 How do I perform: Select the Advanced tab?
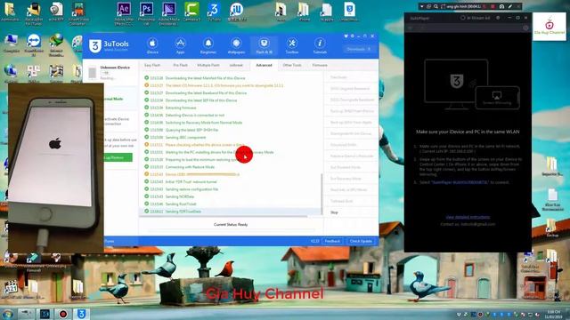click(x=264, y=65)
